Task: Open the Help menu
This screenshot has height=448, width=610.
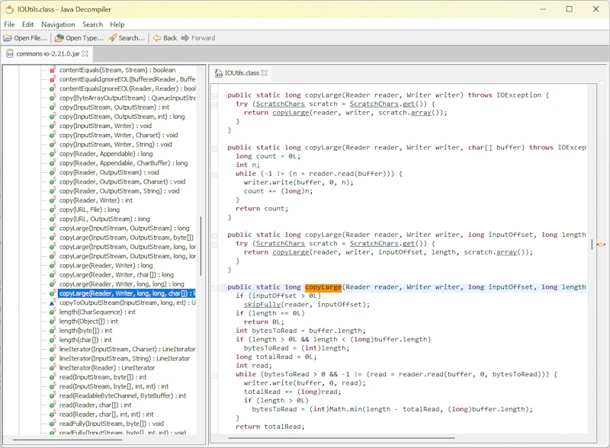Action: 117,24
